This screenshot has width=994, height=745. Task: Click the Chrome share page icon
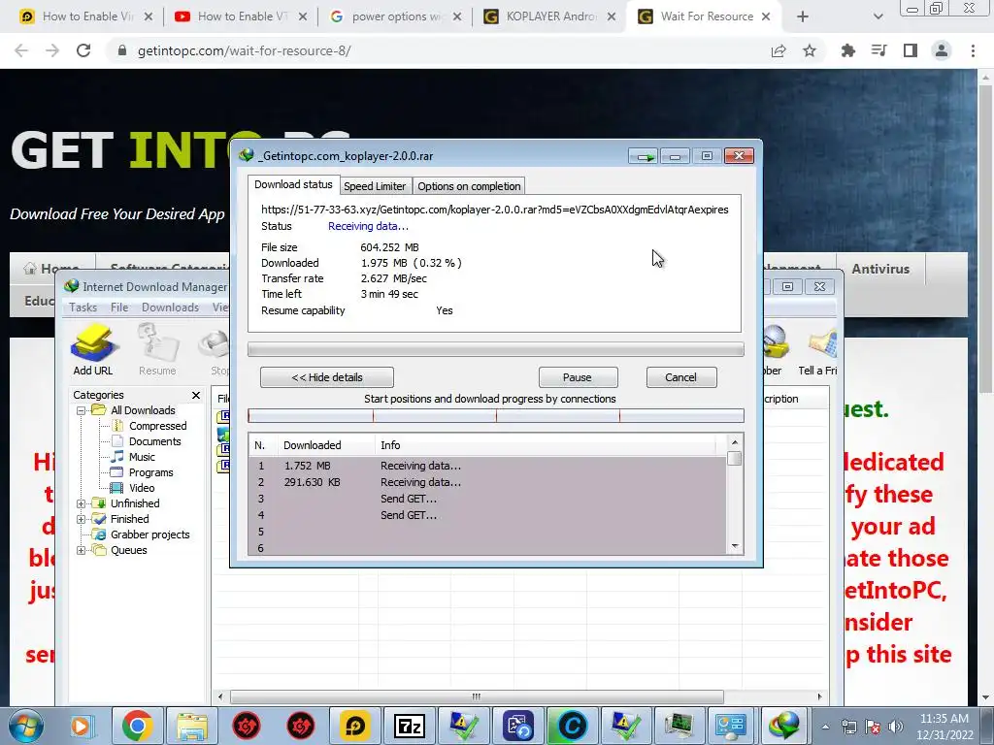pos(779,50)
